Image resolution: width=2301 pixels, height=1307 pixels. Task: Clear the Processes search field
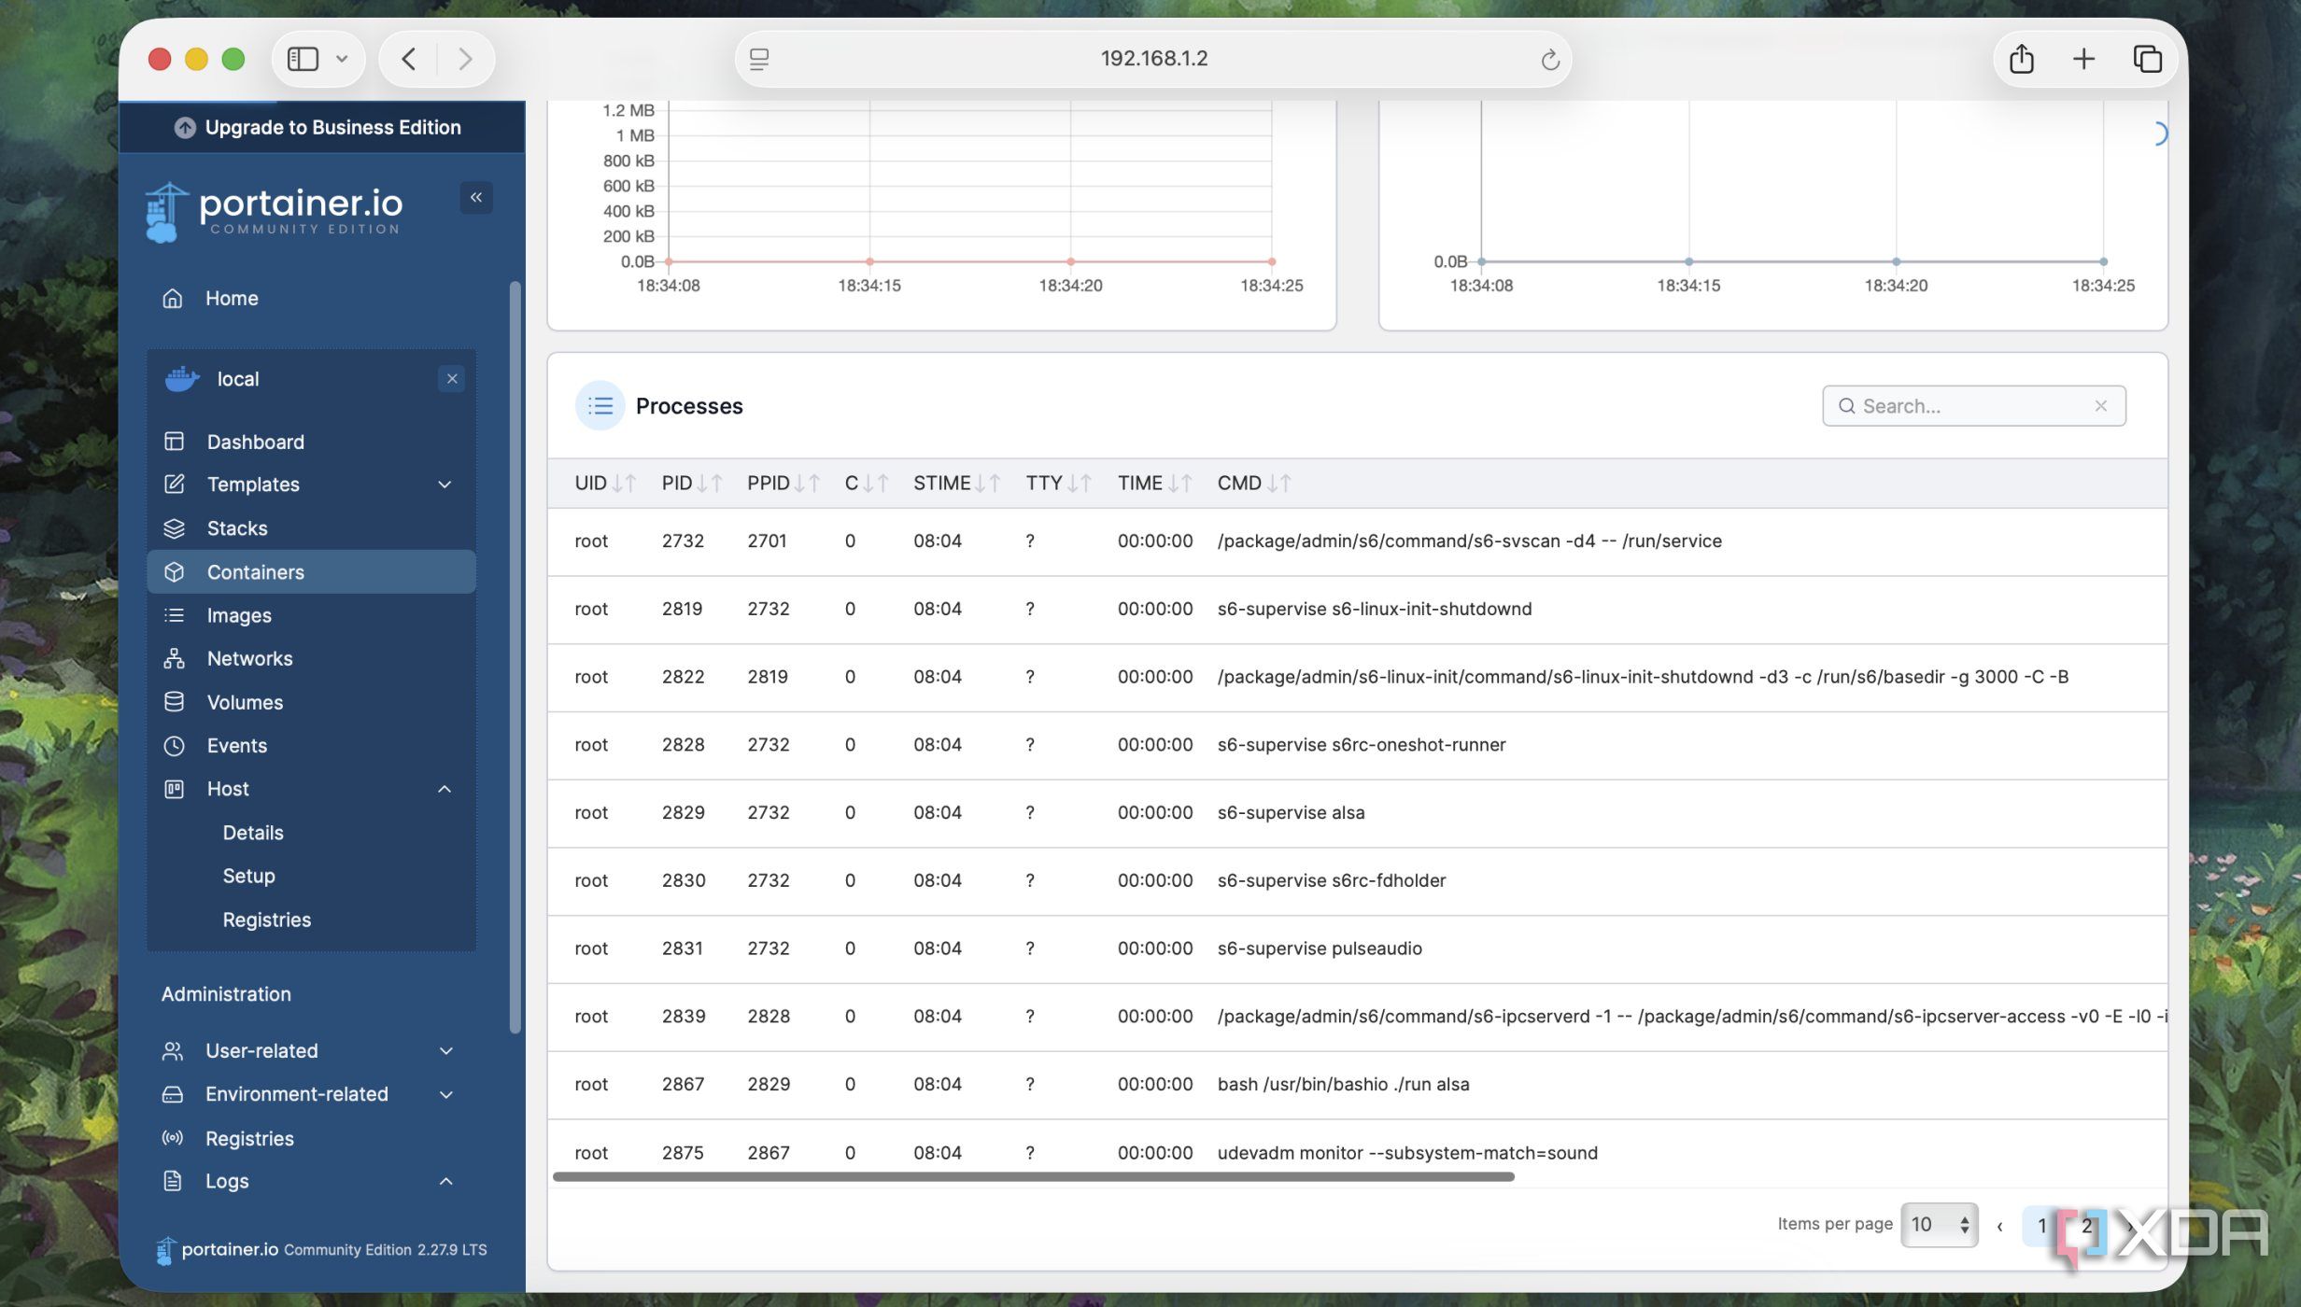pyautogui.click(x=2100, y=405)
